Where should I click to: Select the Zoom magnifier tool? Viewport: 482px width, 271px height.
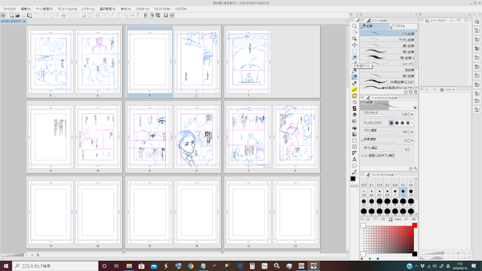tap(354, 26)
